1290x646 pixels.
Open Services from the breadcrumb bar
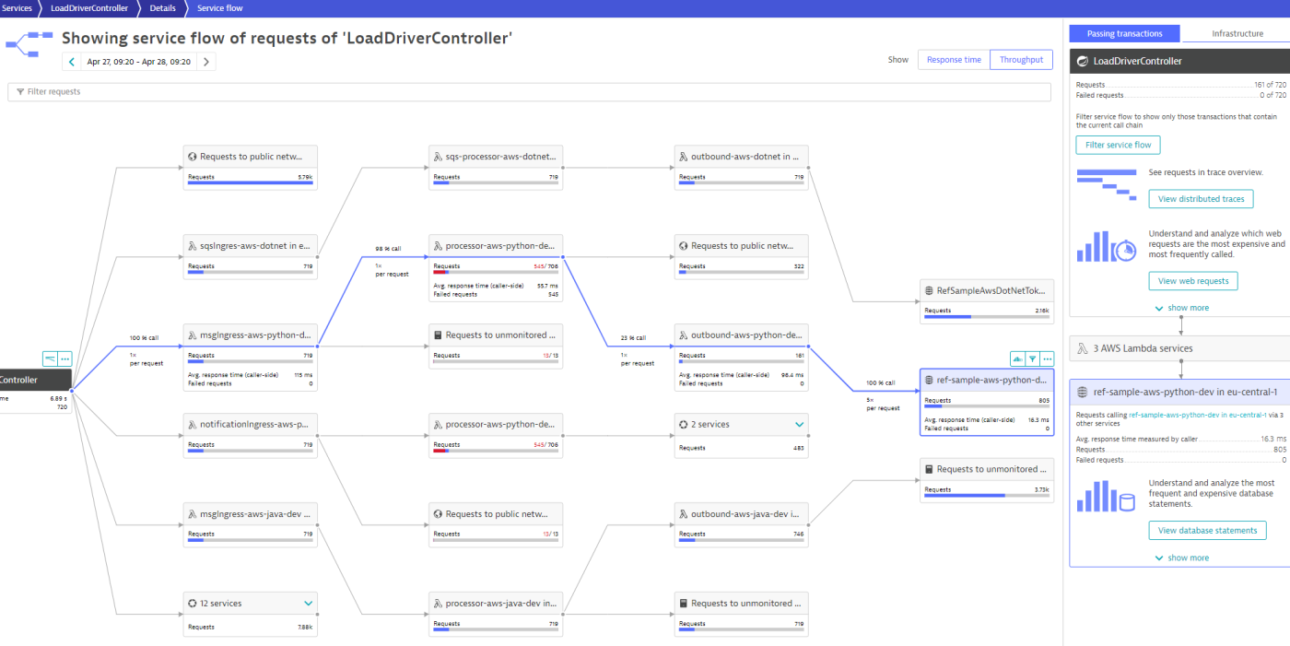click(x=17, y=7)
